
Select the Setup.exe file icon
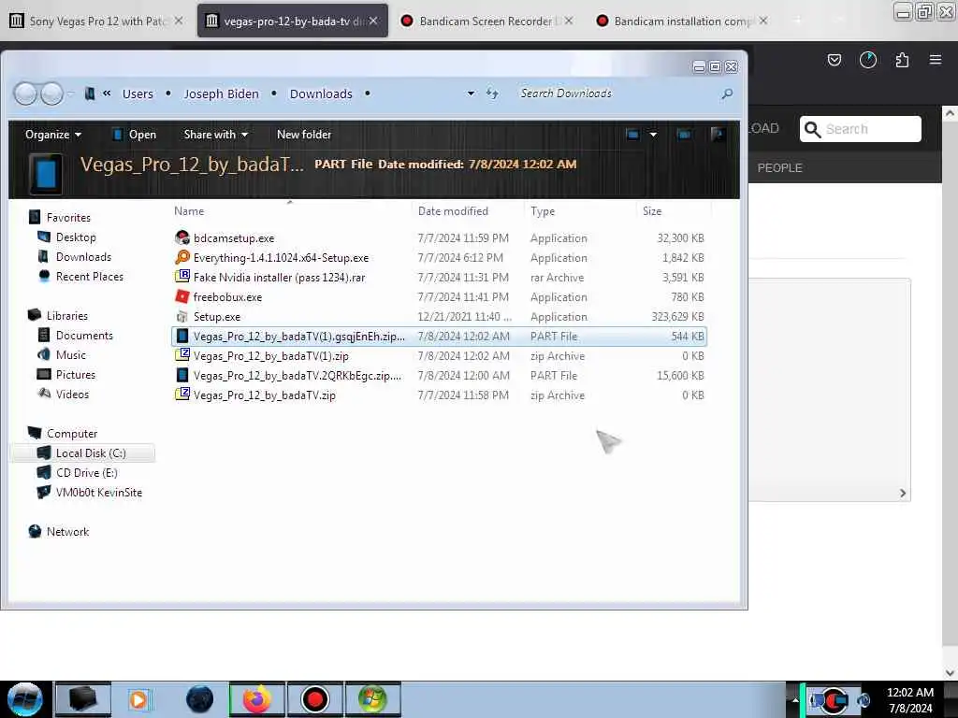coord(182,316)
